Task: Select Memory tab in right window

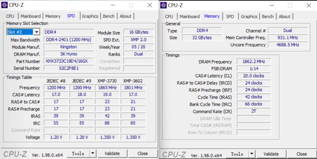Action: tap(212, 16)
